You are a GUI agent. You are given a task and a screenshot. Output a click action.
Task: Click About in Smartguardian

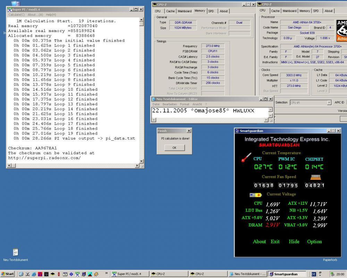coord(259,242)
